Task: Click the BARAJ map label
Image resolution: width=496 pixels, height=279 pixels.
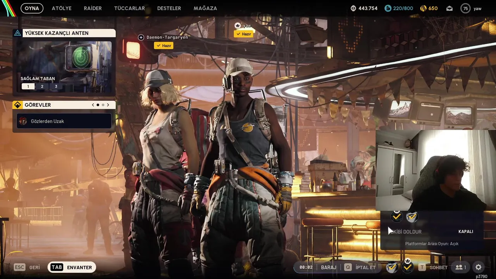Action: tap(329, 267)
